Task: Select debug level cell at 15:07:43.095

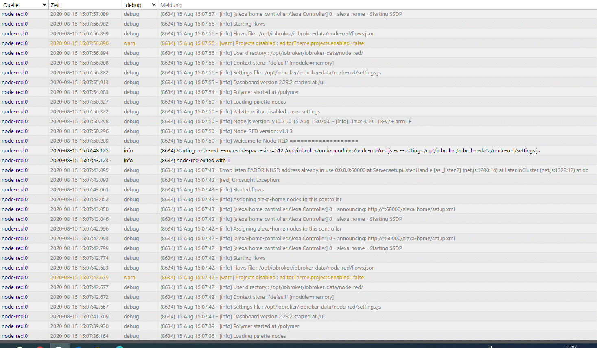Action: (131, 170)
